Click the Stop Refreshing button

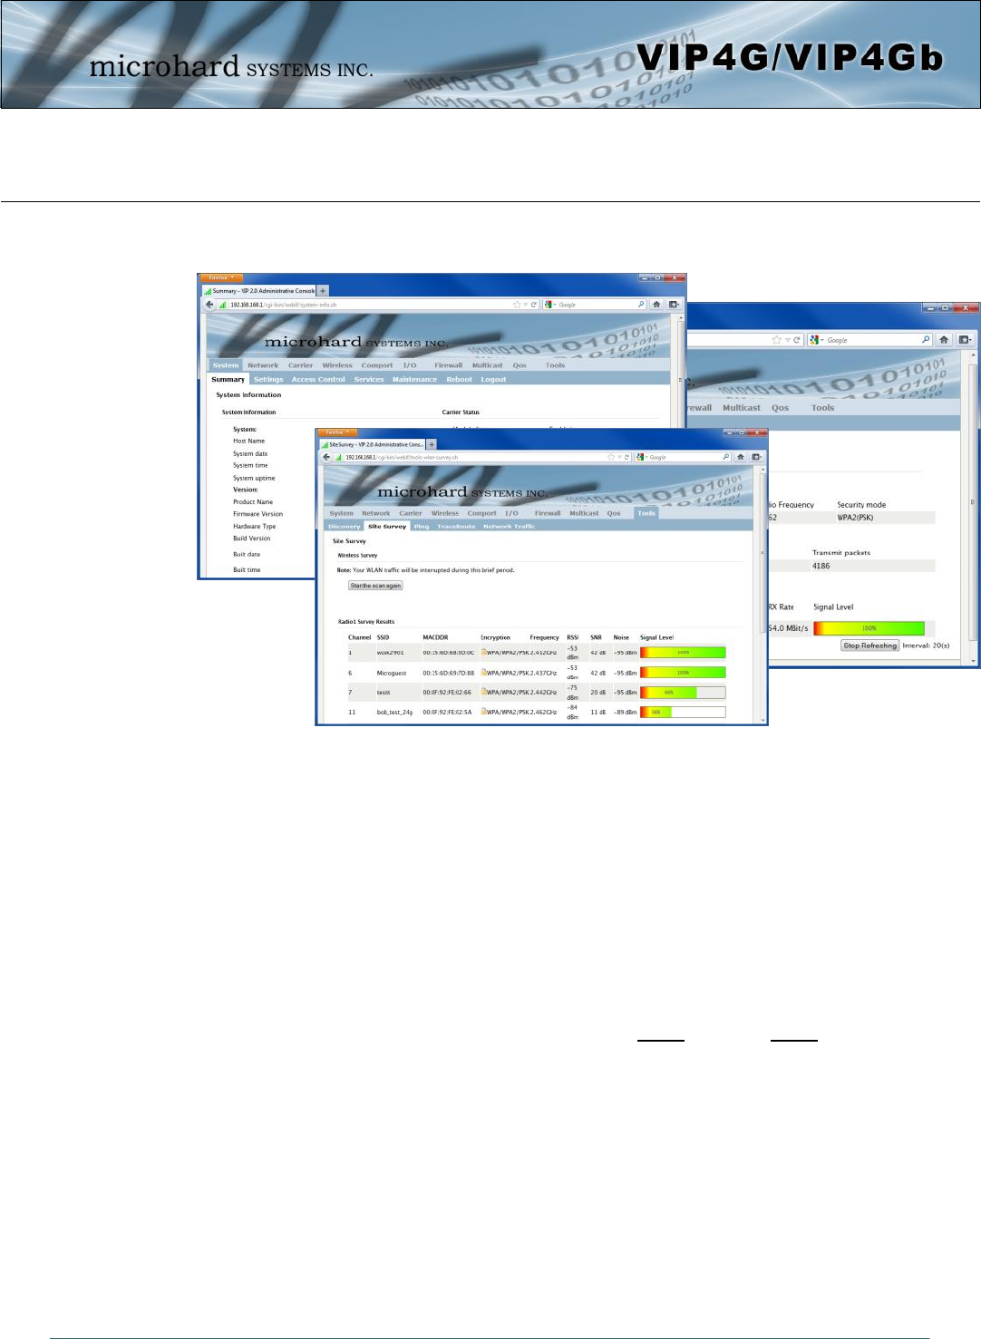(x=869, y=645)
